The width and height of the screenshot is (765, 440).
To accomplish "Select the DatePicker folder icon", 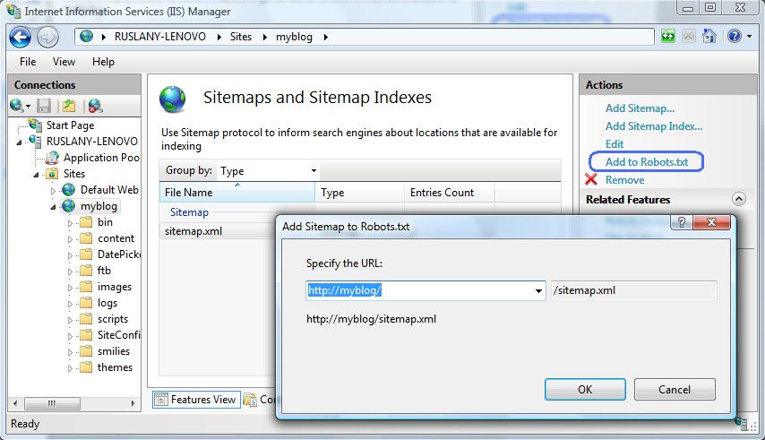I will tap(86, 255).
